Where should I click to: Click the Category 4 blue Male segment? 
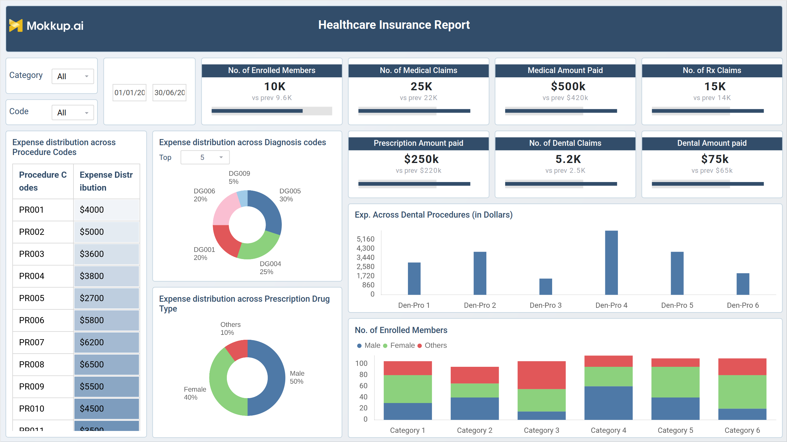pyautogui.click(x=608, y=403)
